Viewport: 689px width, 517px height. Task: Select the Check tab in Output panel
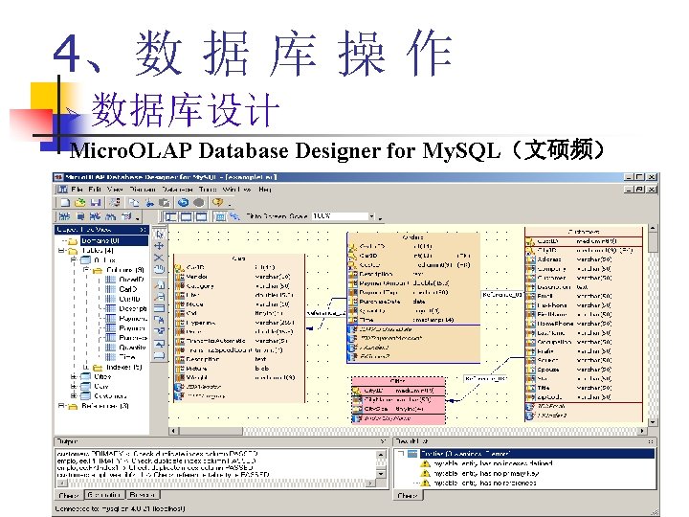point(69,496)
